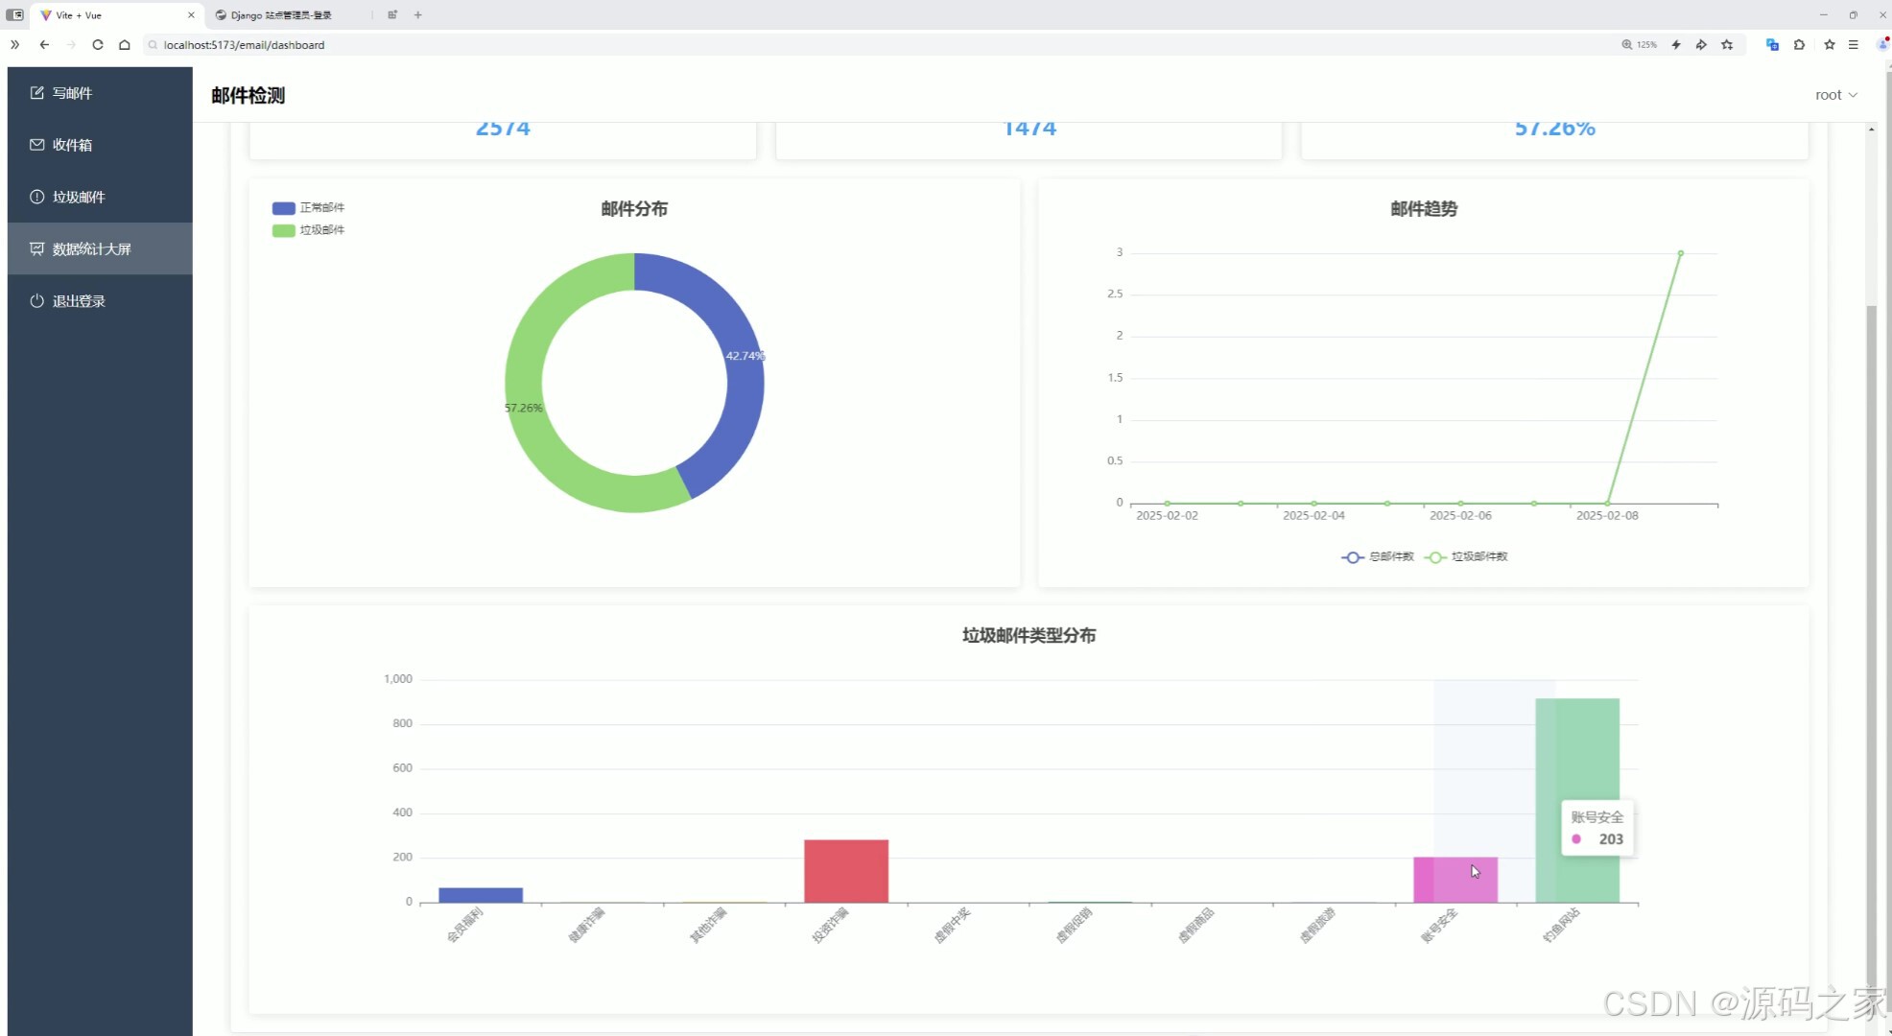Screen dimensions: 1892x1036
Task: Toggle 垃圾邮件数 legend in trend chart
Action: (x=1466, y=557)
